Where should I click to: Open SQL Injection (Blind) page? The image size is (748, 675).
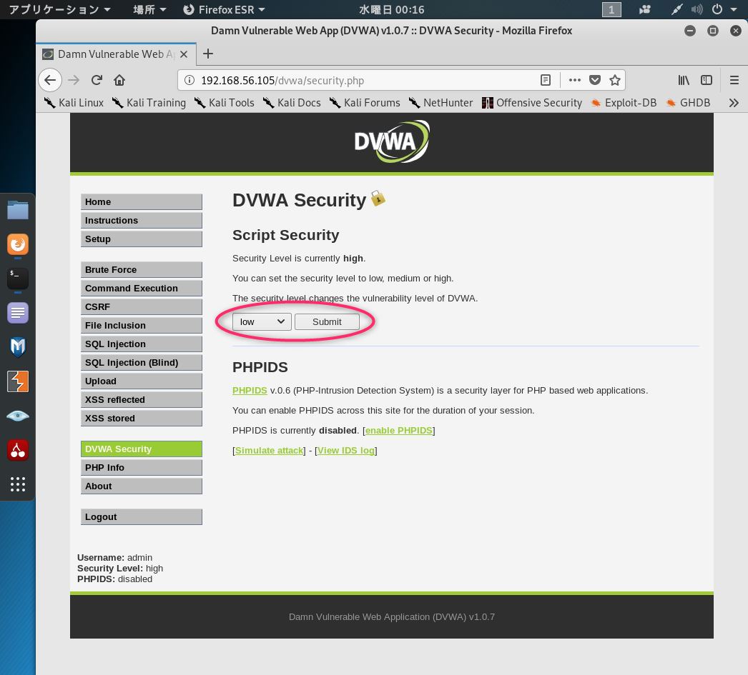pos(141,362)
